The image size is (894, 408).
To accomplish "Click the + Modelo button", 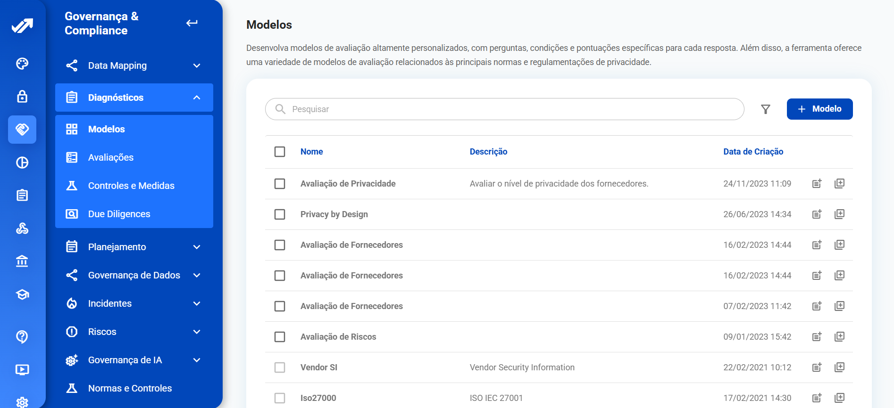I will [x=819, y=109].
